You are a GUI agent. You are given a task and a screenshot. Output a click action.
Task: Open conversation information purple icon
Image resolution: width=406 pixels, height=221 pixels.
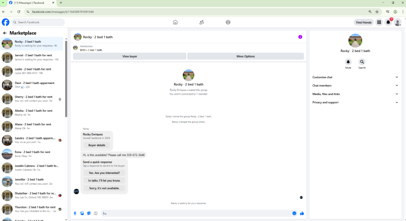pyautogui.click(x=300, y=37)
